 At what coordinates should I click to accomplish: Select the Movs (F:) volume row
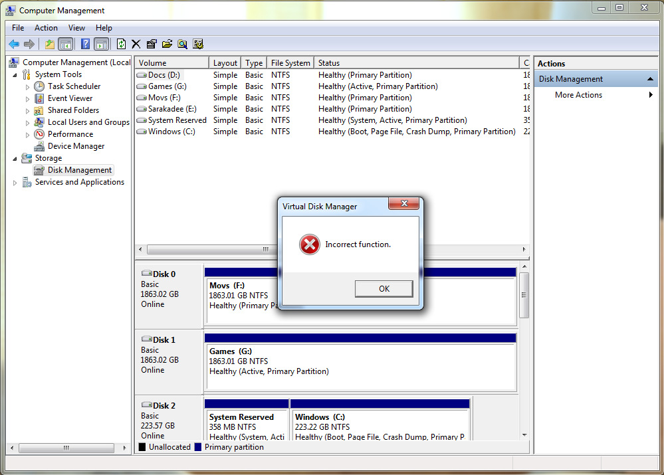click(x=332, y=98)
